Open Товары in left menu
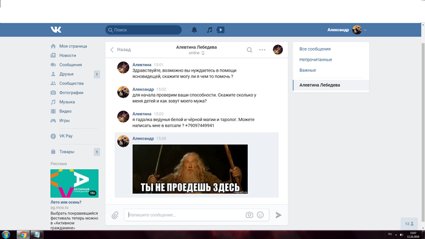 (x=67, y=151)
